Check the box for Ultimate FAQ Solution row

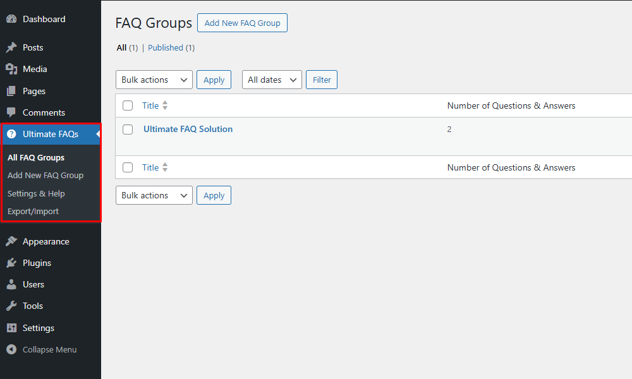(x=128, y=129)
